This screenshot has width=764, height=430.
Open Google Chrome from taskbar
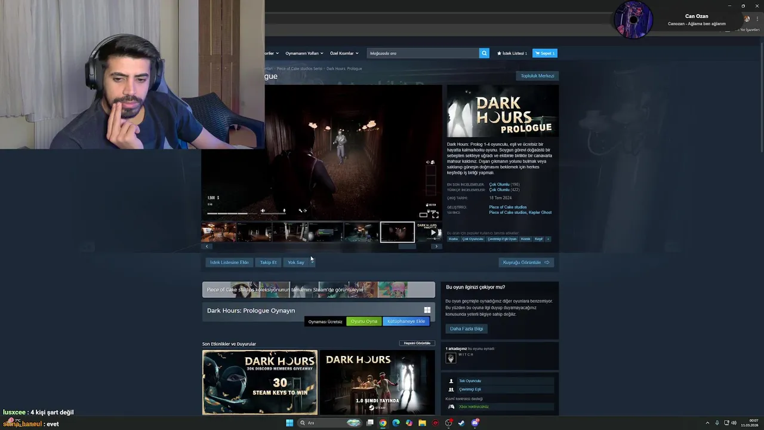pyautogui.click(x=383, y=423)
